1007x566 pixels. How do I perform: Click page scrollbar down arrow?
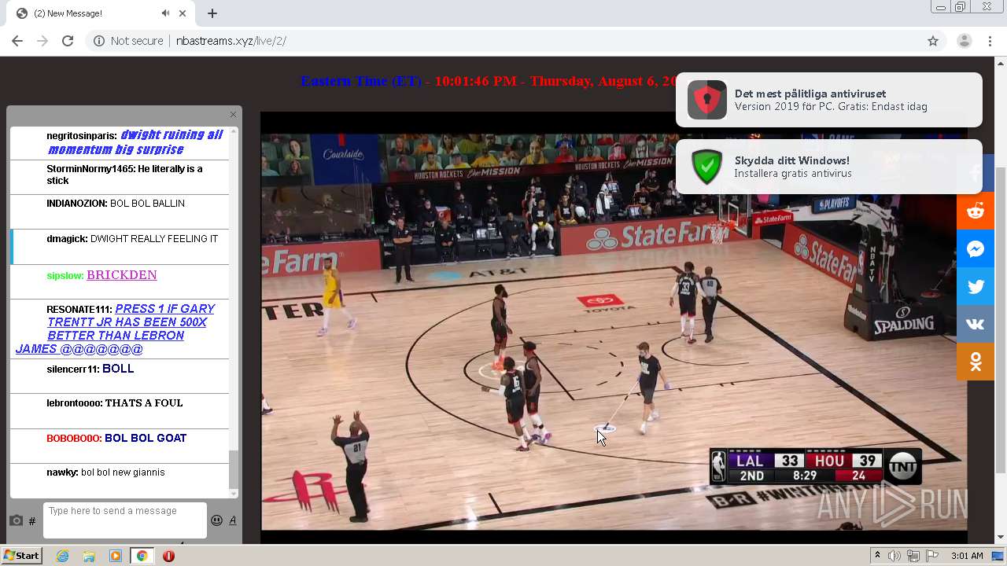pyautogui.click(x=1001, y=537)
